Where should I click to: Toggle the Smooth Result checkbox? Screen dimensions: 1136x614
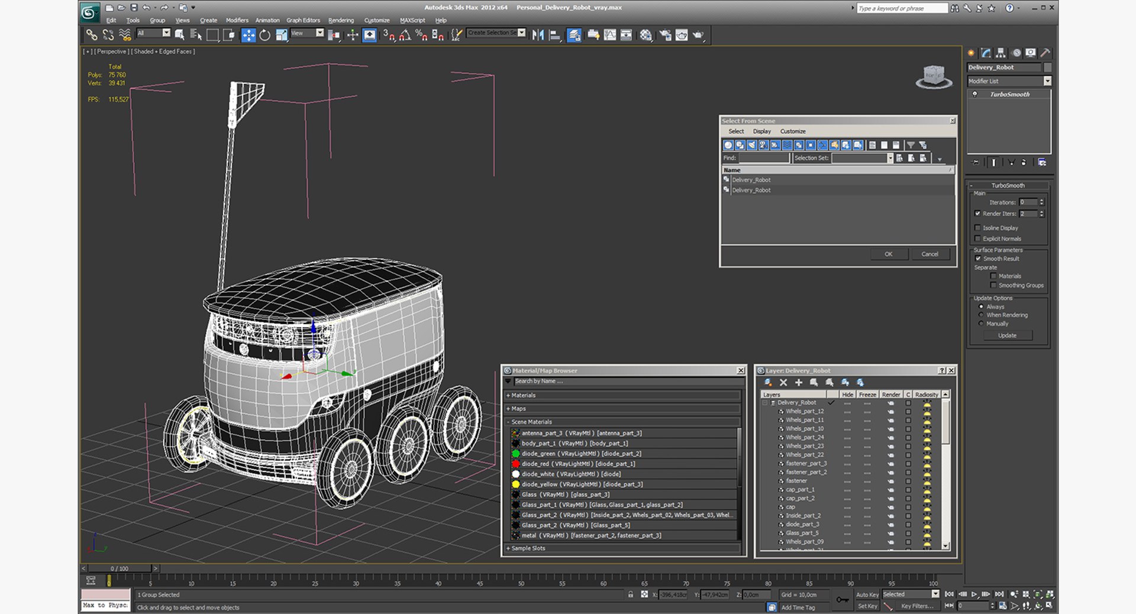[x=978, y=258]
